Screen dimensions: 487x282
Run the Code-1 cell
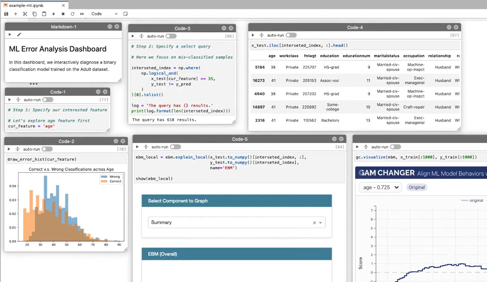pyautogui.click(x=9, y=100)
